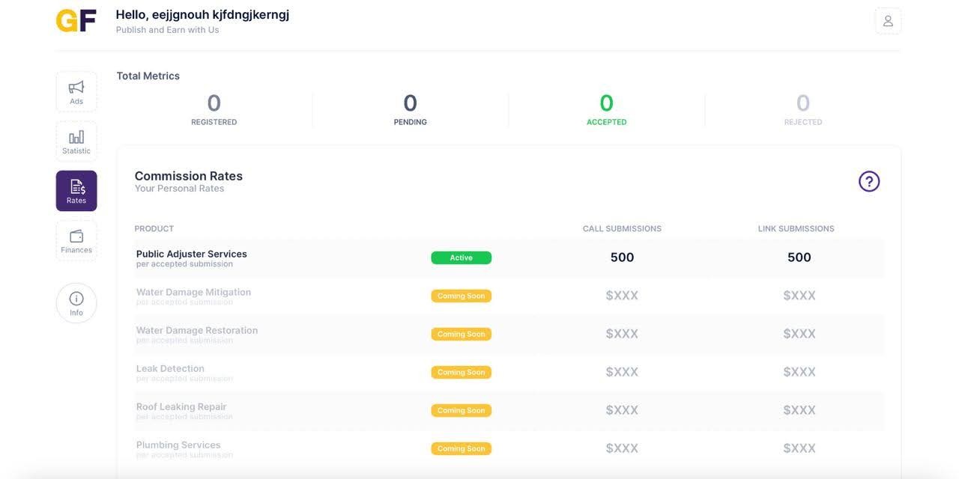Select the Water Damage Restoration product
The width and height of the screenshot is (959, 479).
(x=197, y=330)
